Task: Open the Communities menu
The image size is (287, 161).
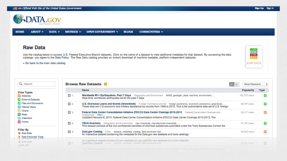Action: tap(151, 32)
